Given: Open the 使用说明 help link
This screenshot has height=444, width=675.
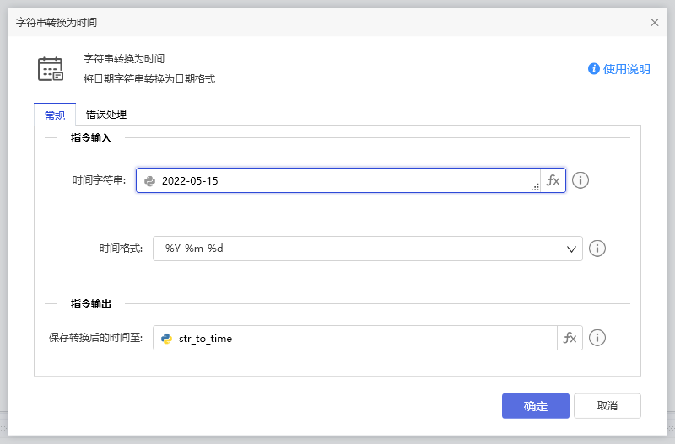Looking at the screenshot, I should click(x=626, y=69).
